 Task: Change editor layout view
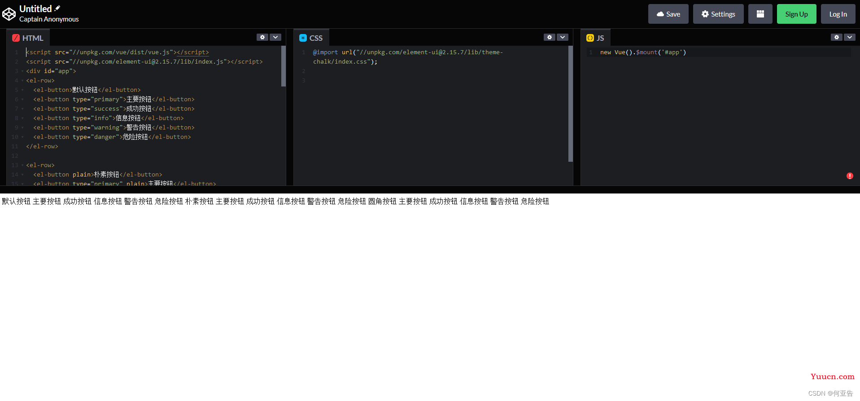[760, 14]
